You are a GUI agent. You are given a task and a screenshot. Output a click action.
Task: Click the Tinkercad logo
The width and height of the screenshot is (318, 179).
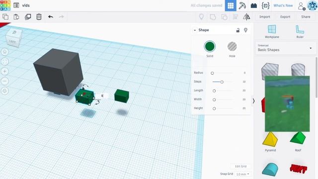[x=5, y=5]
